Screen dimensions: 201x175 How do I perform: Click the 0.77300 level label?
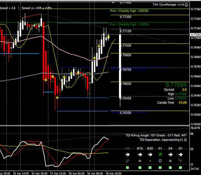pos(125,17)
